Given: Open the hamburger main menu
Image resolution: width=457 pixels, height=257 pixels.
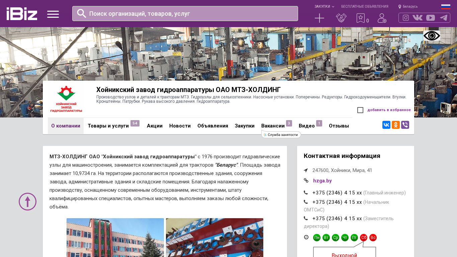Looking at the screenshot, I should (53, 14).
